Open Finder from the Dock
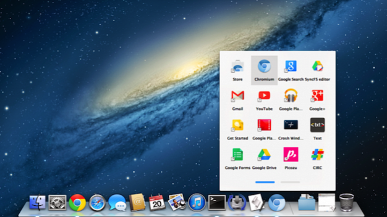Screen dimensions: 387x217 37,203
